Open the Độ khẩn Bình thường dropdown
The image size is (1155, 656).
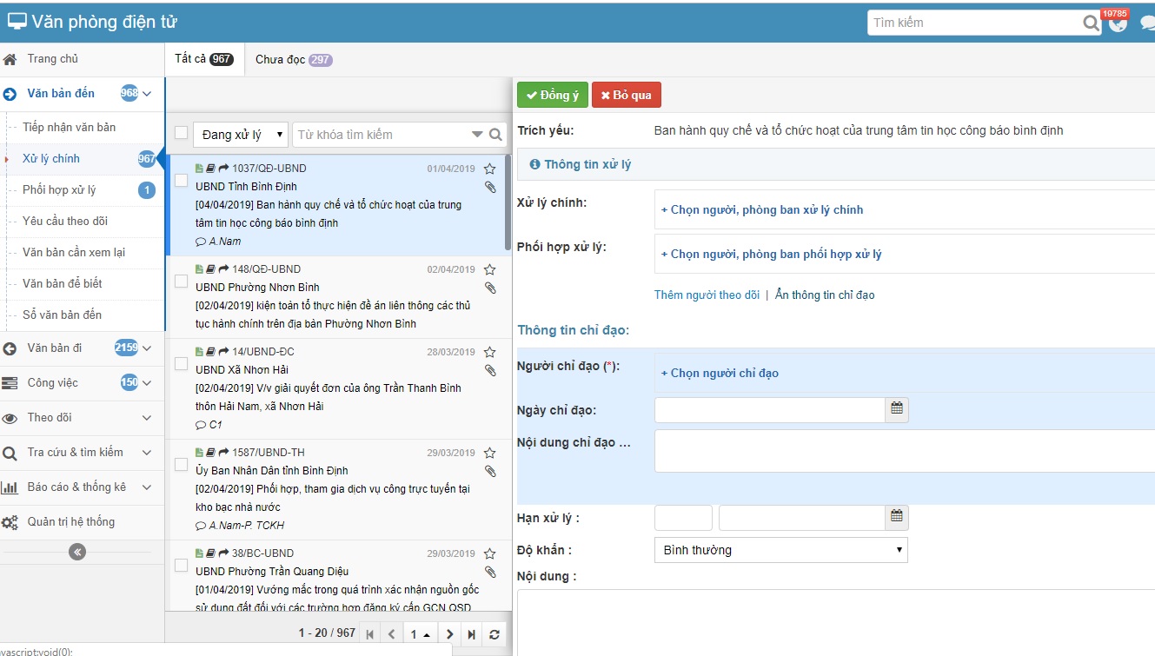pos(781,550)
